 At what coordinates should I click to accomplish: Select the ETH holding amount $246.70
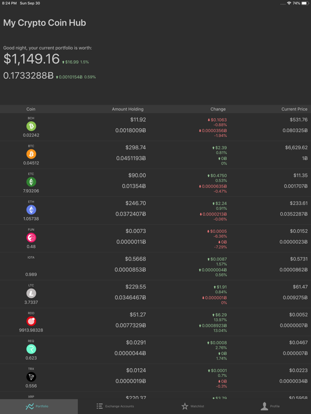(136, 203)
